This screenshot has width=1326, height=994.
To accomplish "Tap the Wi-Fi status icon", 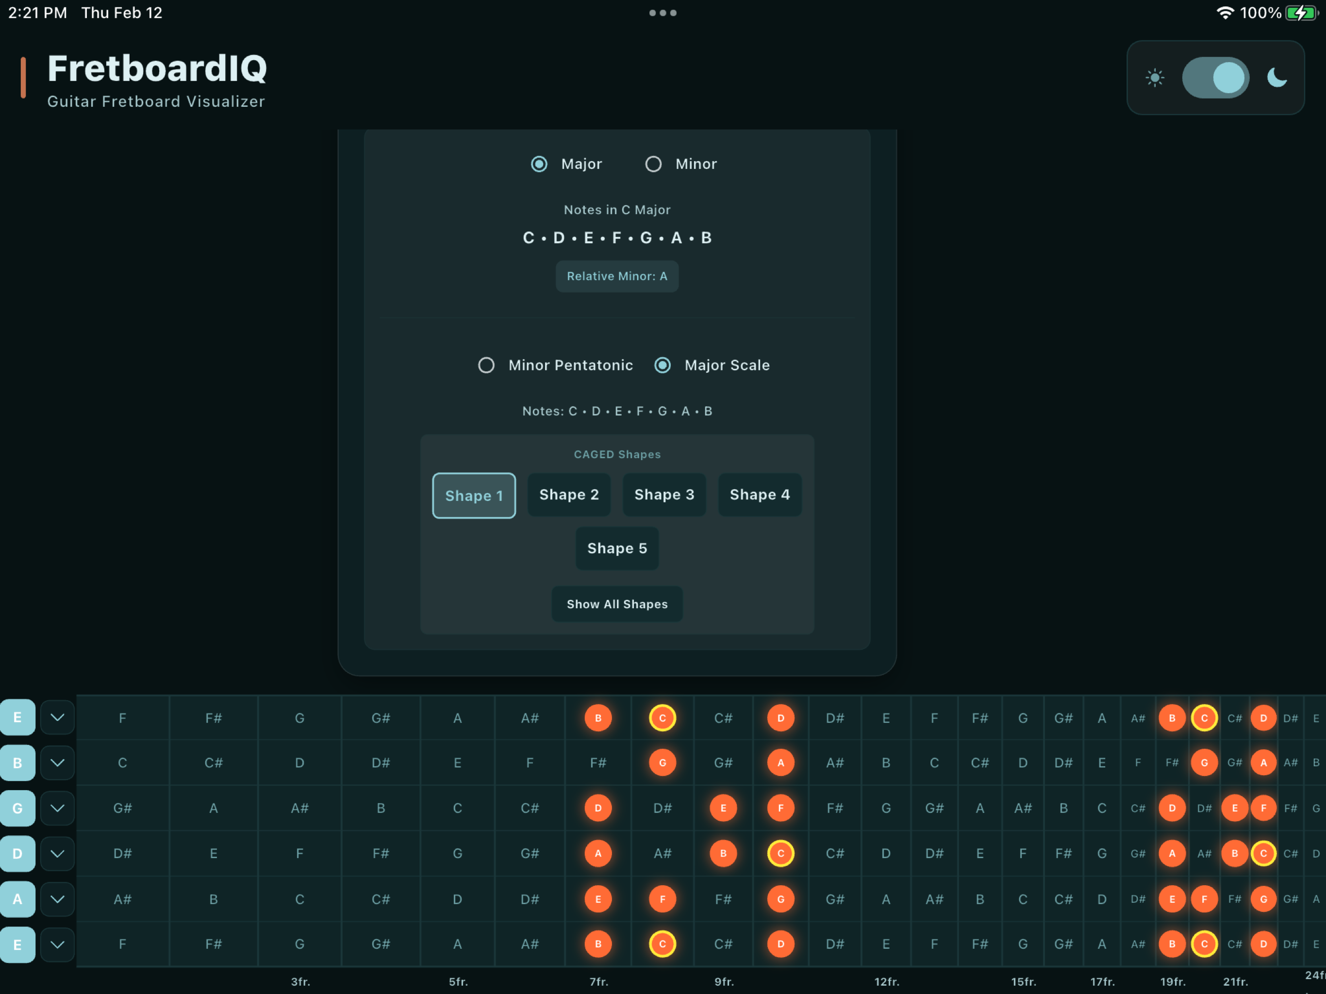I will 1225,13.
